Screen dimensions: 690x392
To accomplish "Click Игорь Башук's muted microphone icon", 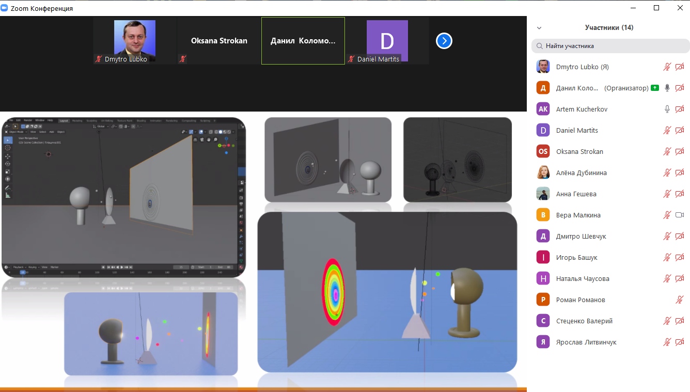I will point(667,257).
